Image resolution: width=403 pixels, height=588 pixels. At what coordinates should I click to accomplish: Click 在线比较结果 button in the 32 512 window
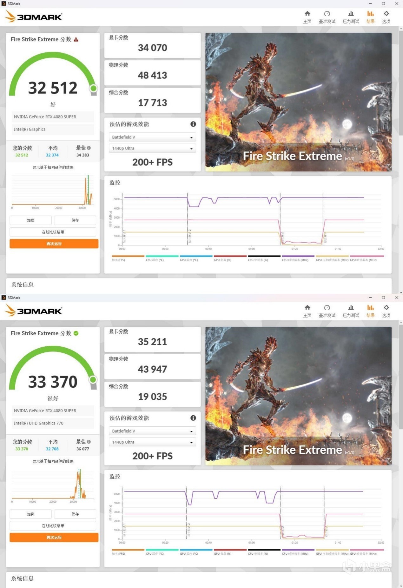tap(53, 232)
